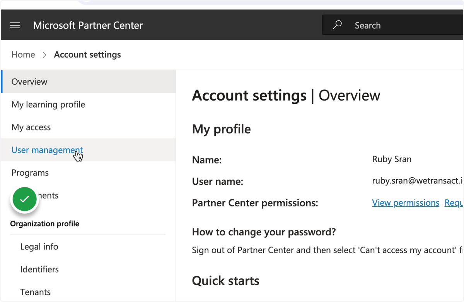
Task: Click the name value Ruby Sran
Action: pos(392,159)
